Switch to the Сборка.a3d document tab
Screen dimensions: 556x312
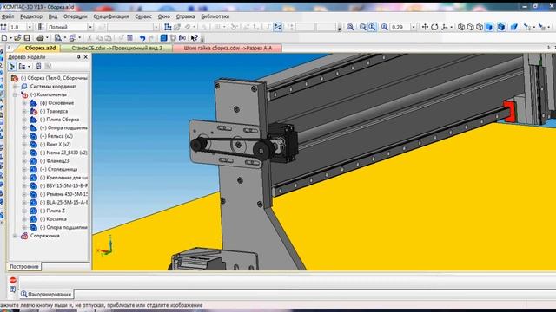40,48
